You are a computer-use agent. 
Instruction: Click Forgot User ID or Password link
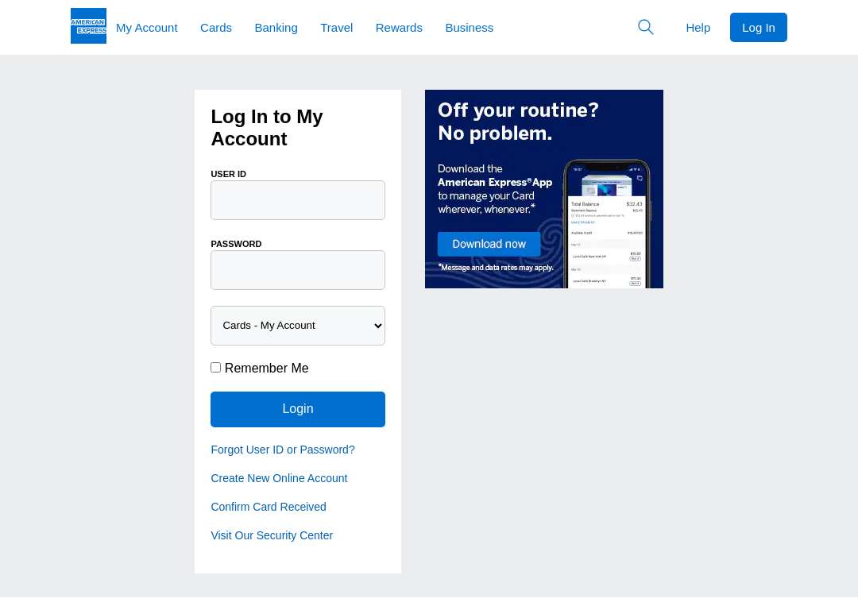click(x=283, y=450)
